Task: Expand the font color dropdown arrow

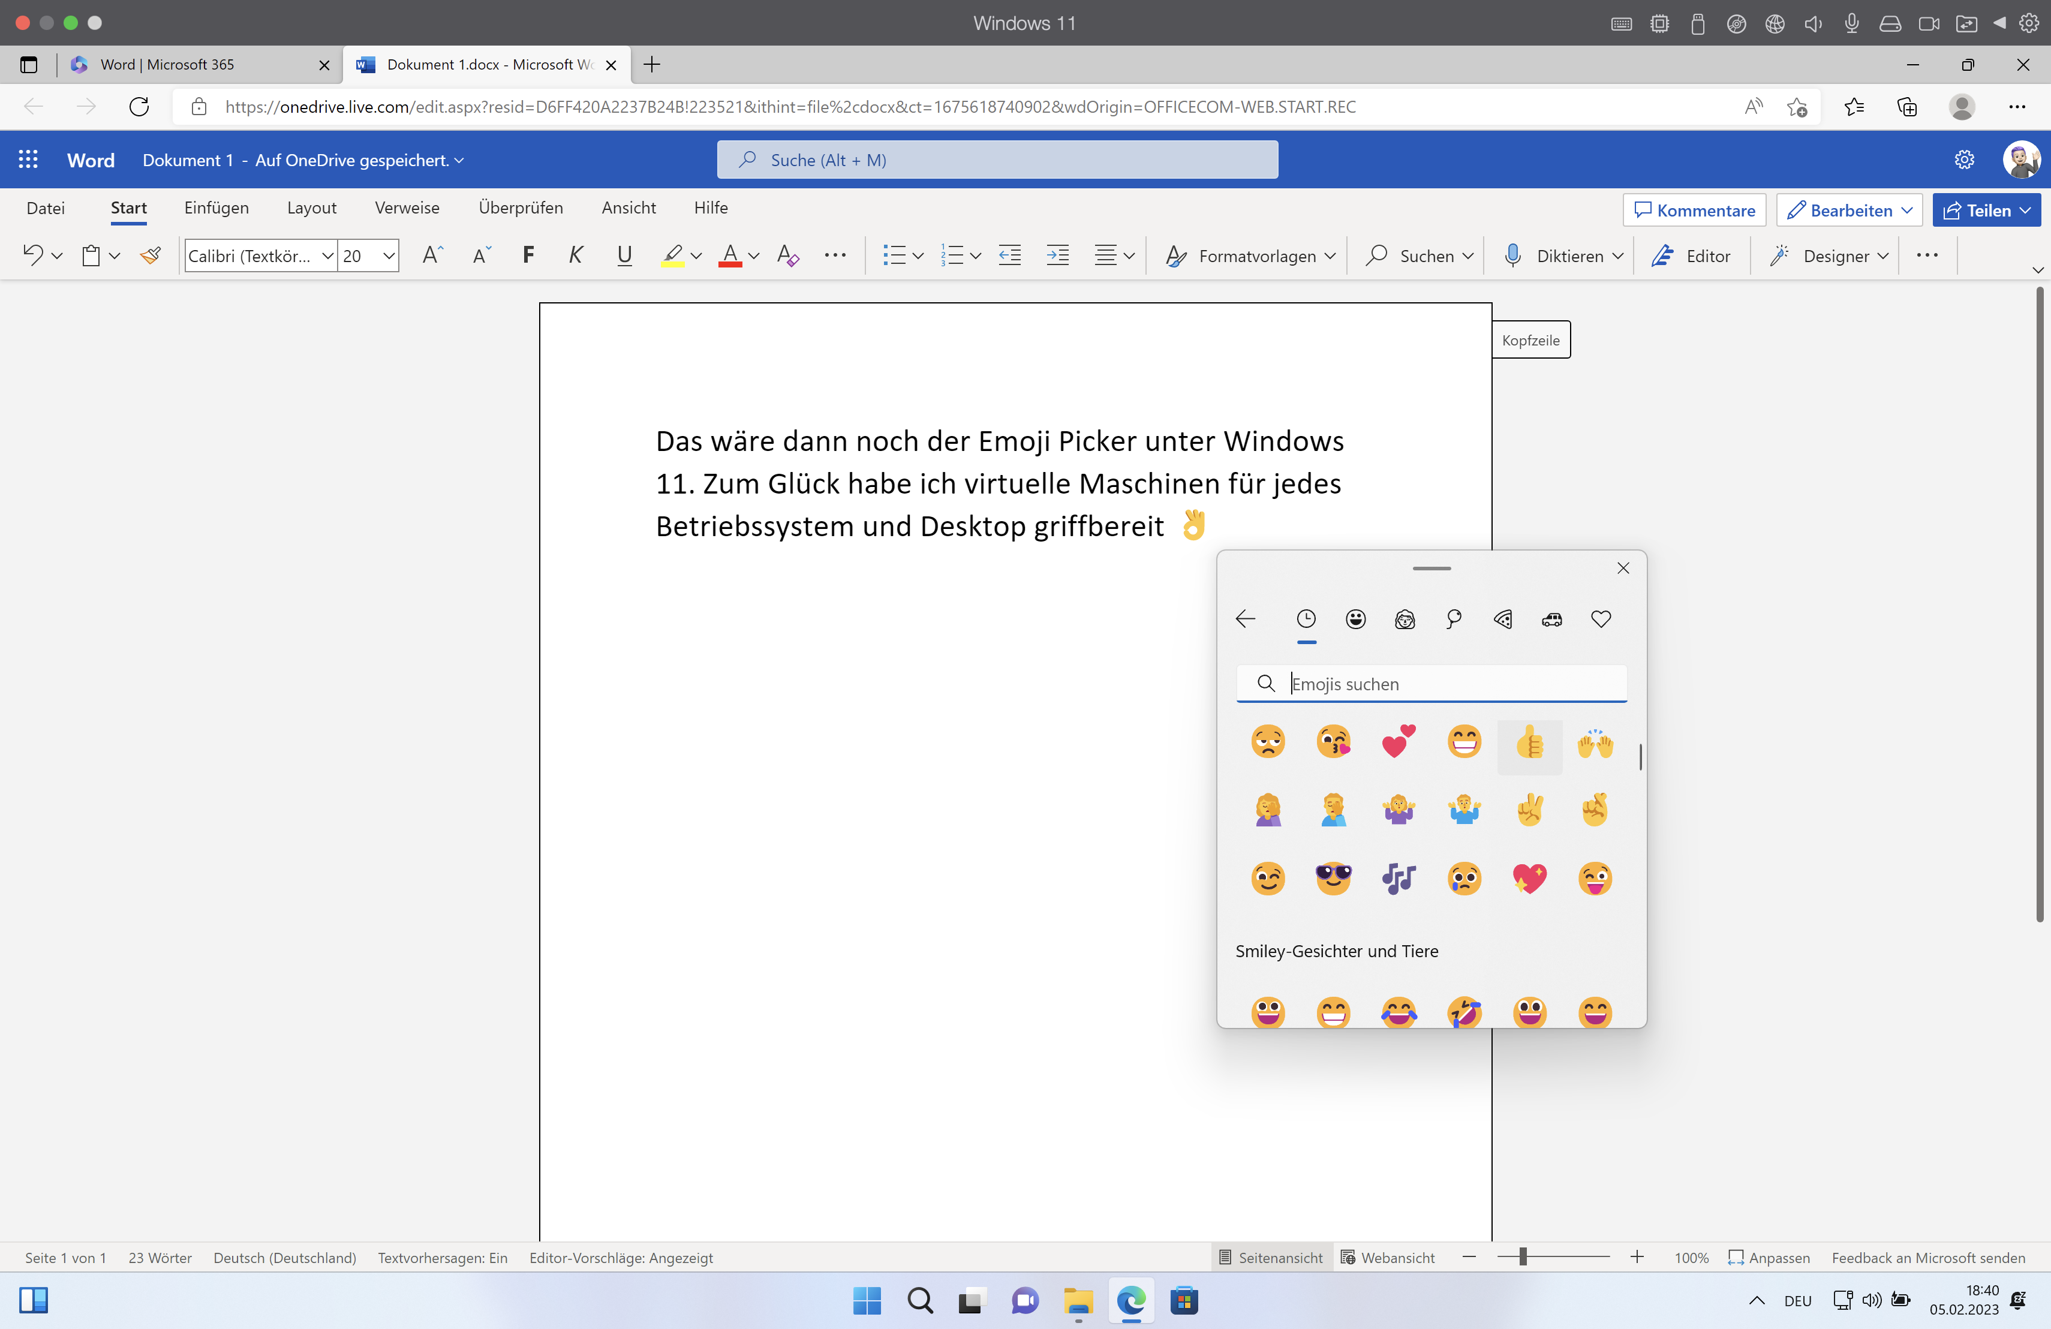Action: coord(754,255)
